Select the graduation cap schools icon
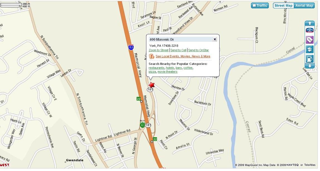The image size is (320, 171). (x=310, y=50)
